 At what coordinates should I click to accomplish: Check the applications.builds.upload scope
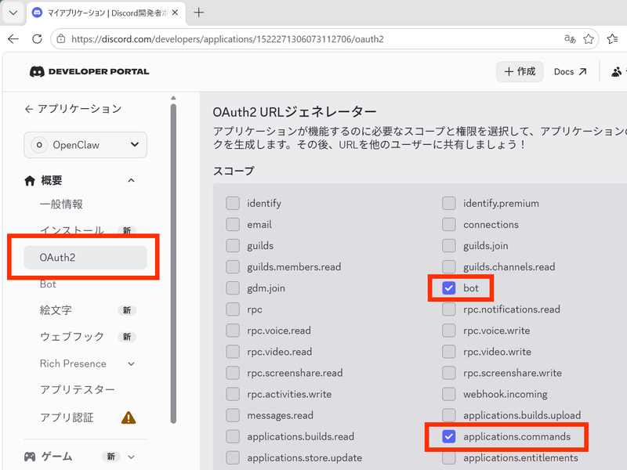pyautogui.click(x=448, y=415)
